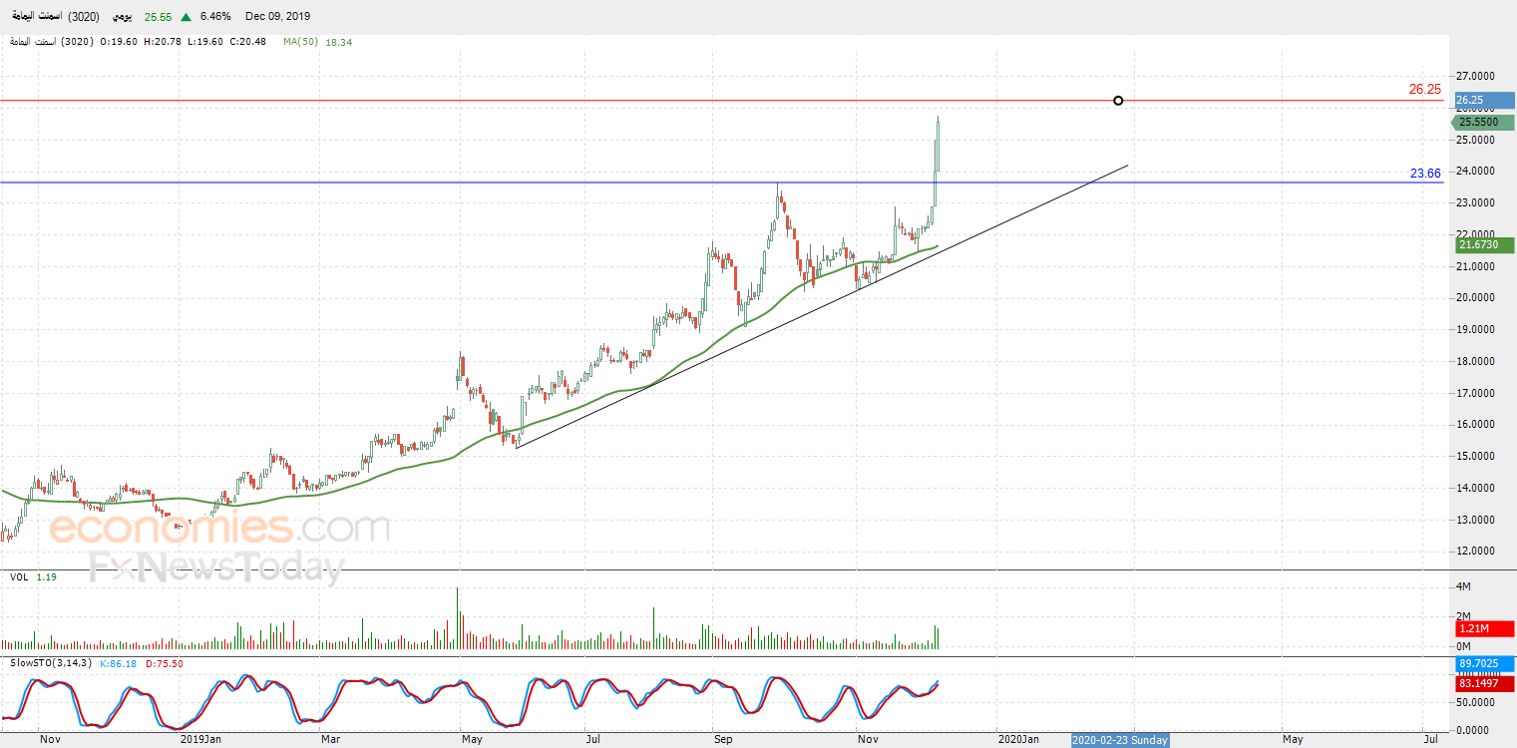The height and width of the screenshot is (748, 1517).
Task: Click the Dec 09, 2019 date
Action: [277, 17]
